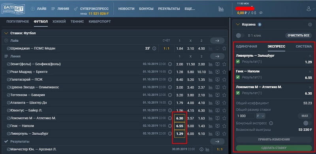Open the currency ₽ dropdown
The image size is (316, 154).
[x=261, y=116]
